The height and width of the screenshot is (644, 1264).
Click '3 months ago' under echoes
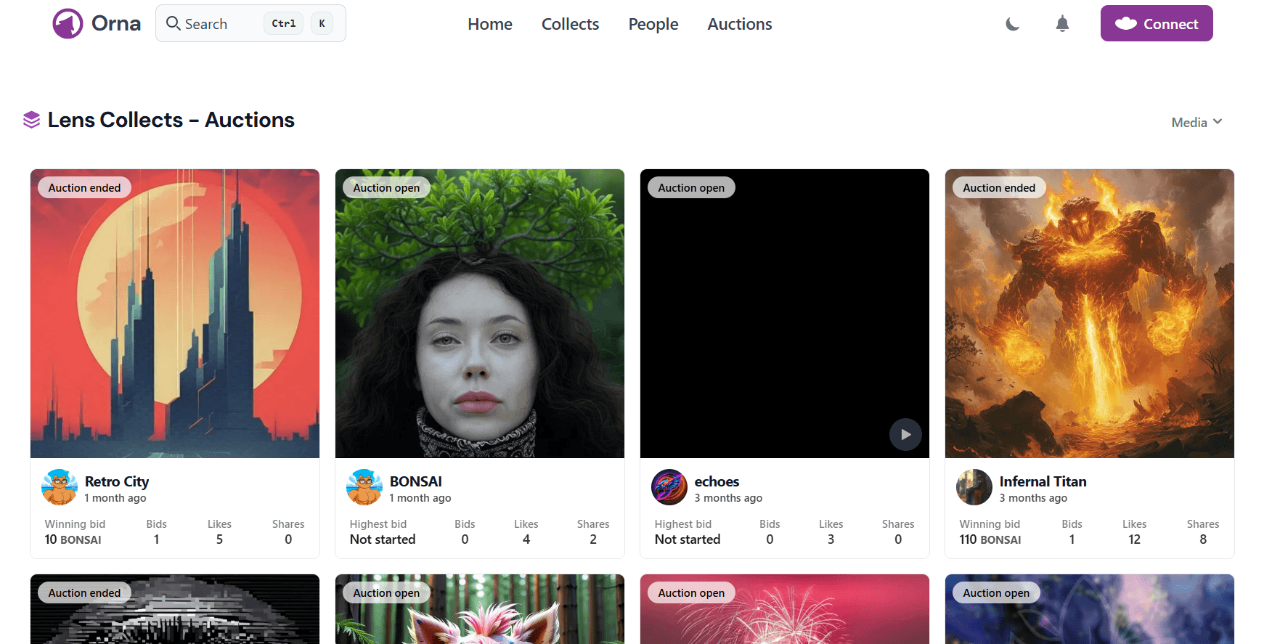728,498
